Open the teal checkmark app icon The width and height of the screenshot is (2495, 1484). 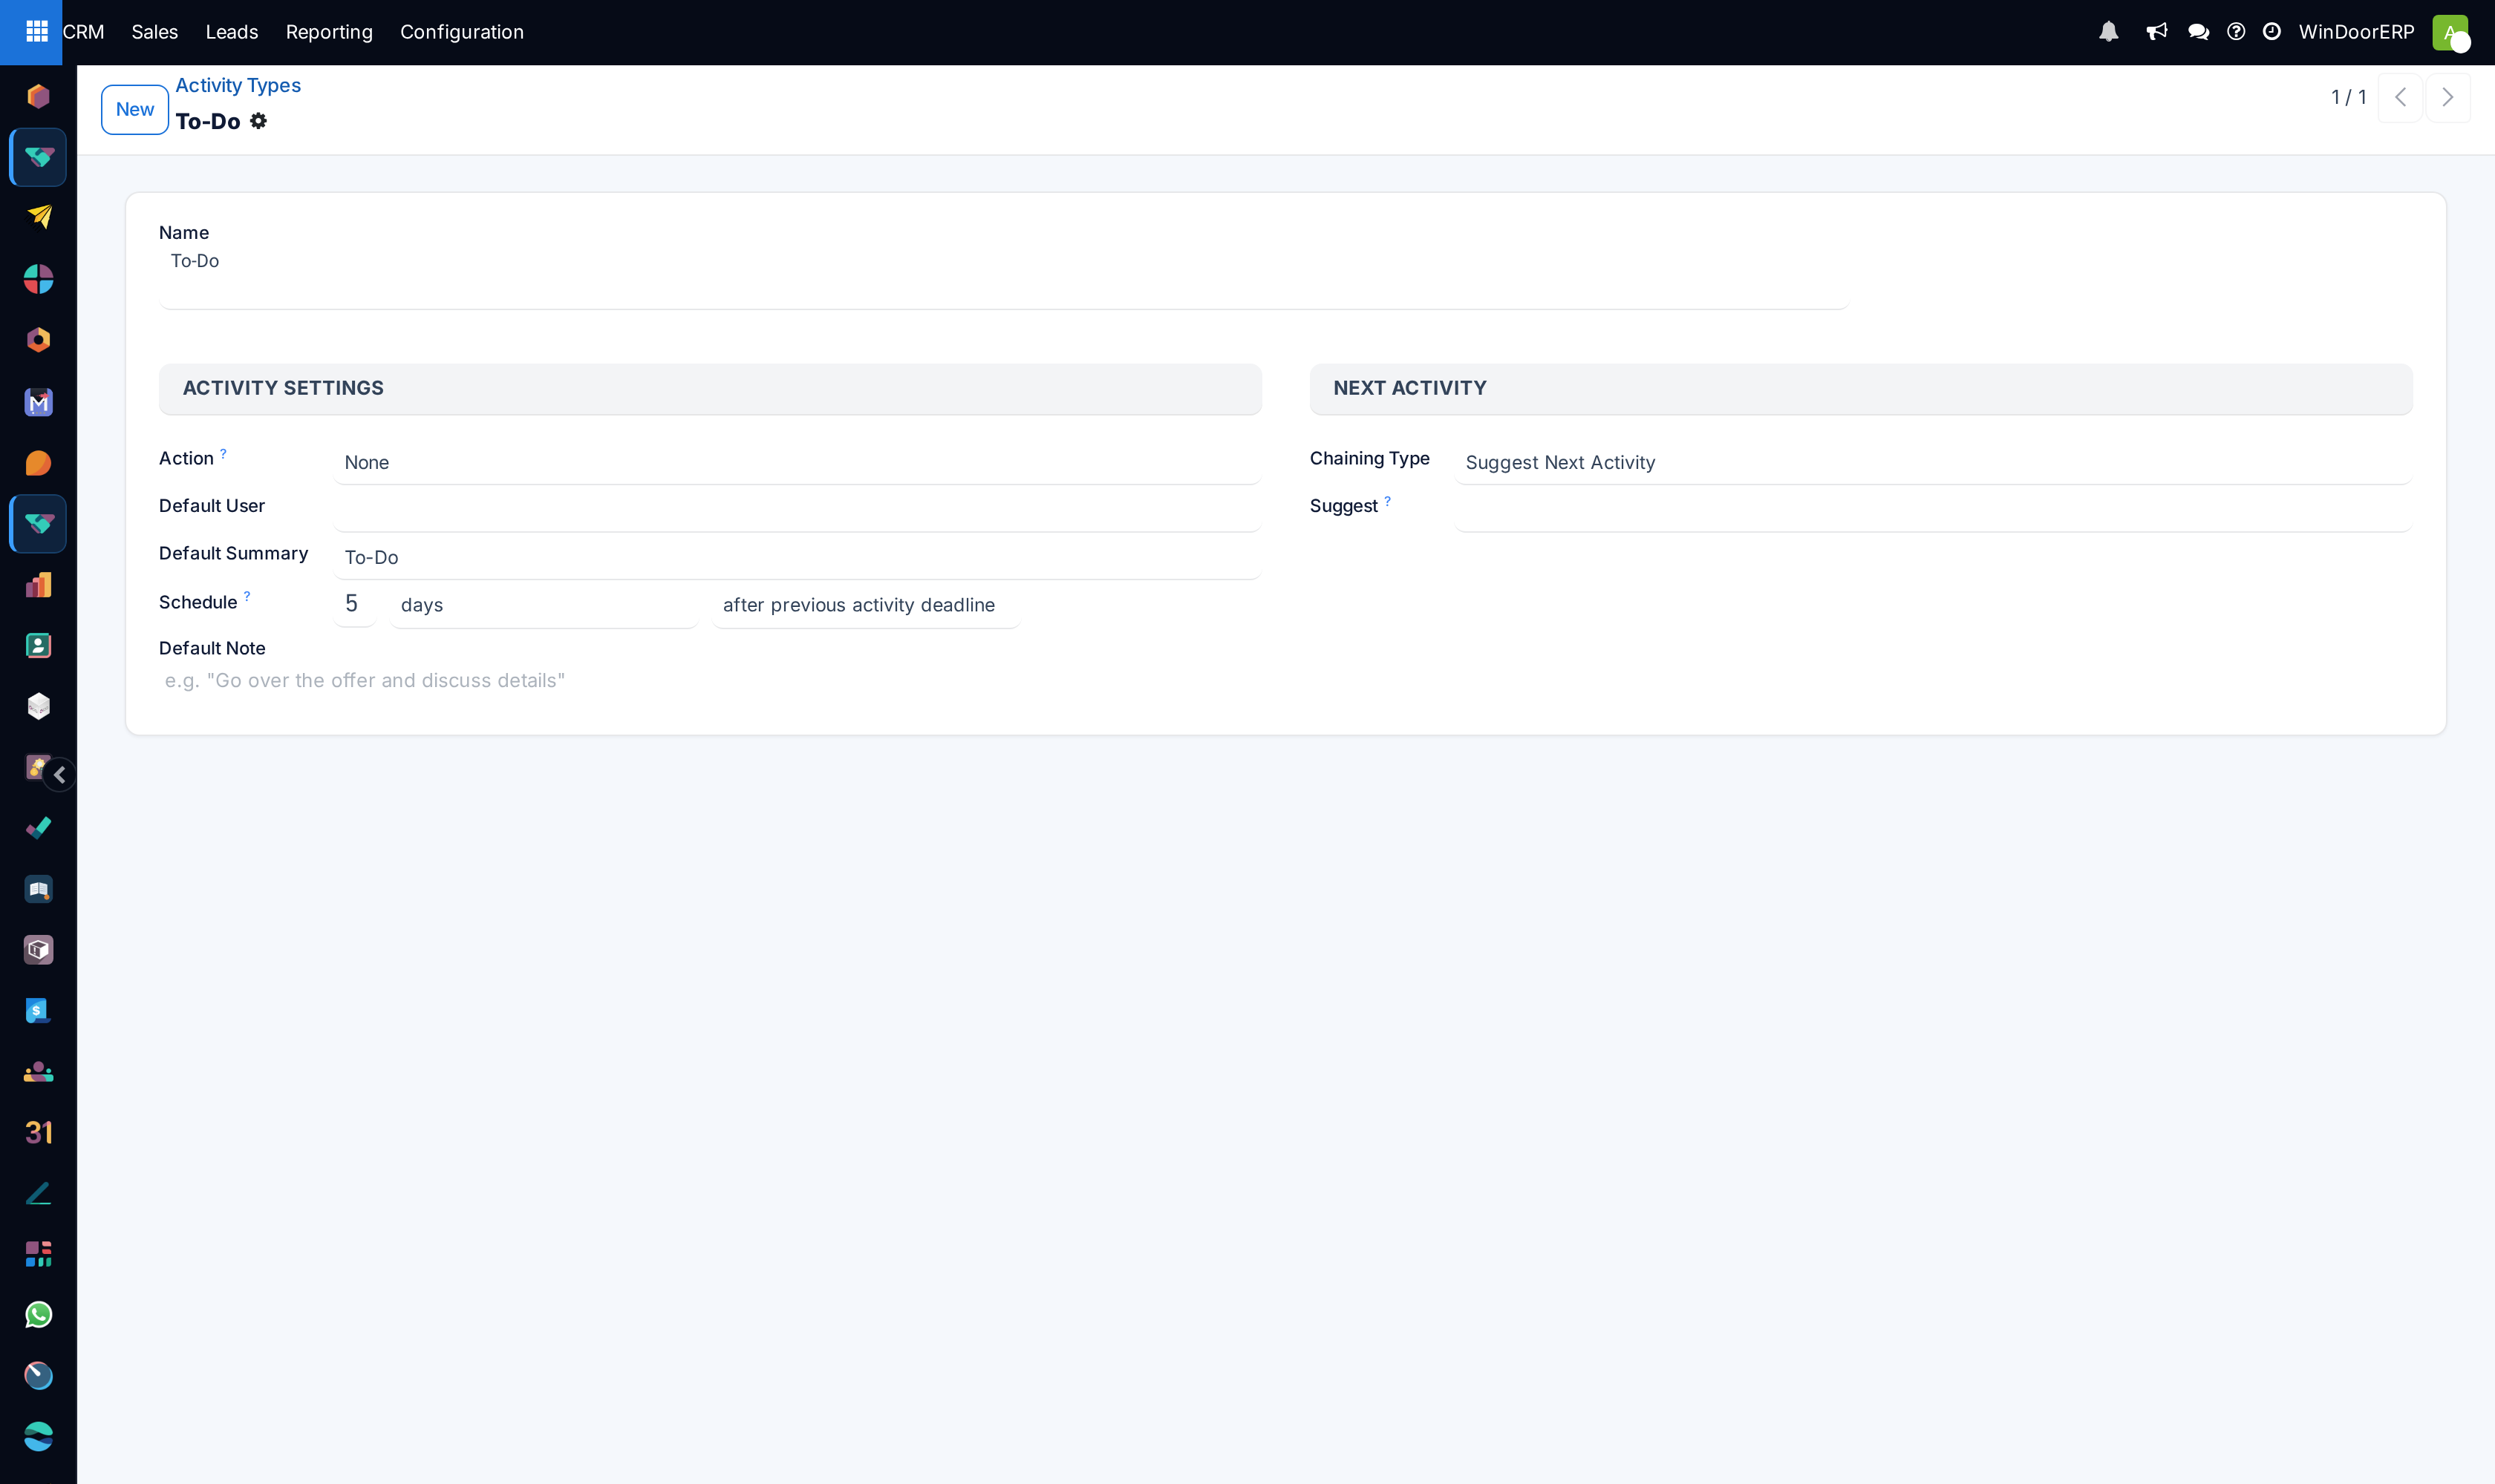[x=38, y=828]
